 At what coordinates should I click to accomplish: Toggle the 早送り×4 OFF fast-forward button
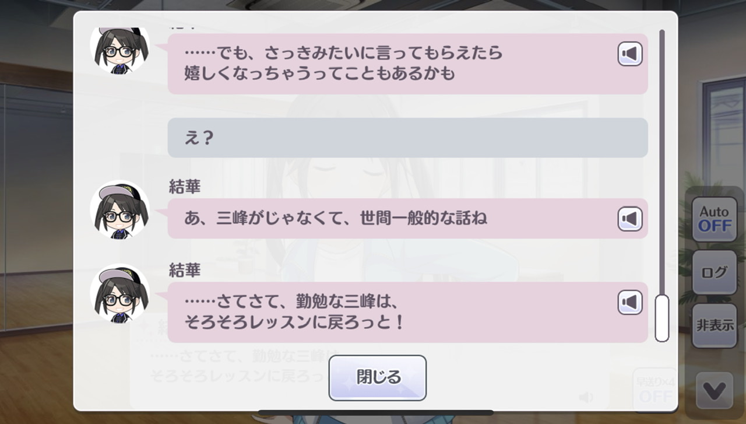coord(656,389)
